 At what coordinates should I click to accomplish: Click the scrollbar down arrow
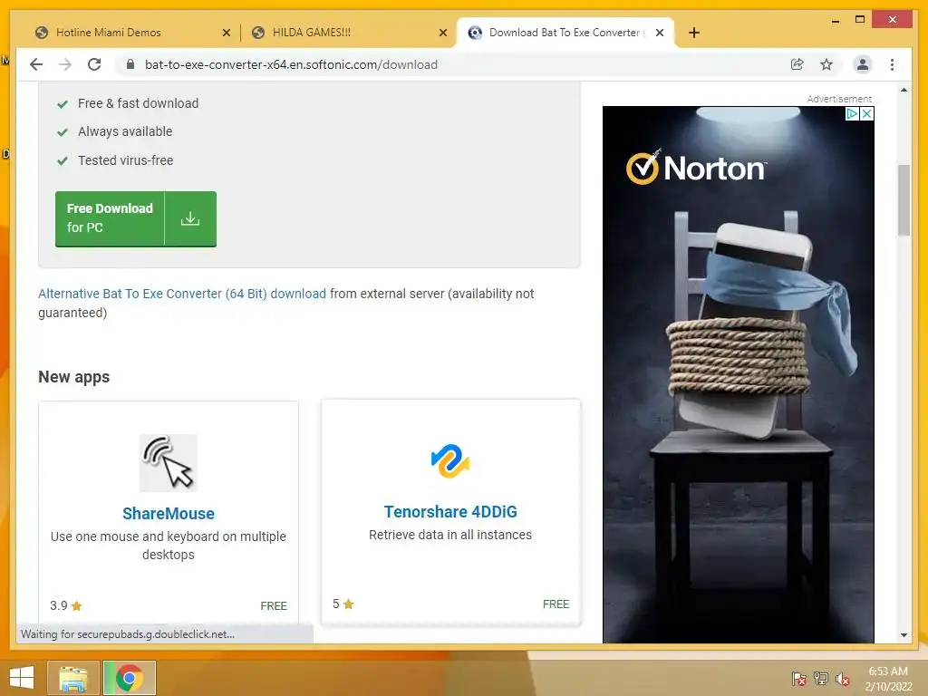pyautogui.click(x=904, y=635)
